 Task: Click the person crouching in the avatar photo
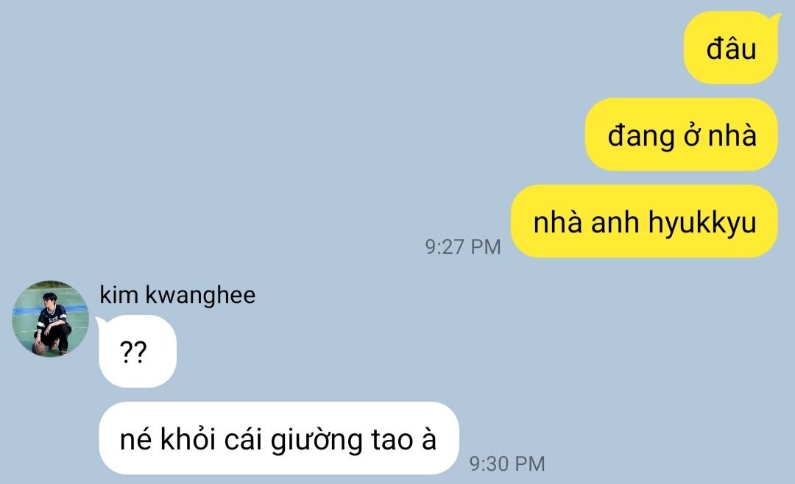pyautogui.click(x=52, y=323)
